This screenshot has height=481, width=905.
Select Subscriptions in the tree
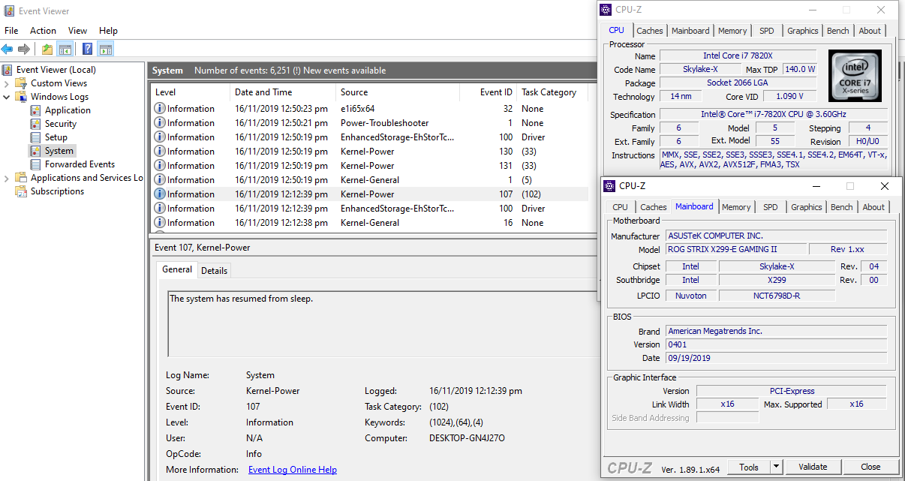click(x=57, y=191)
